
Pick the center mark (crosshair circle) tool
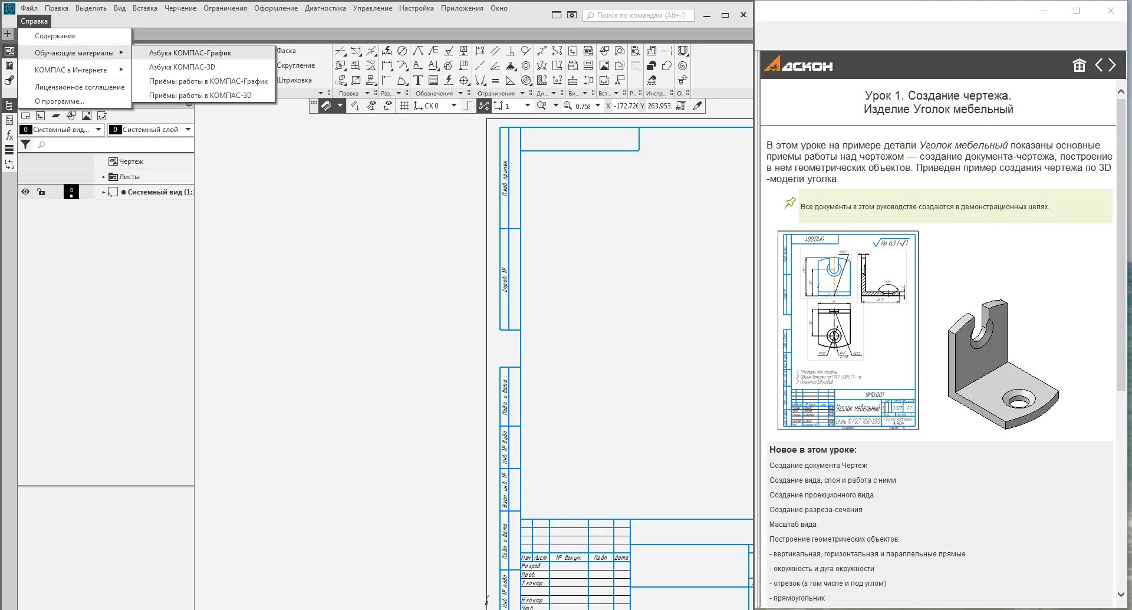(x=465, y=81)
